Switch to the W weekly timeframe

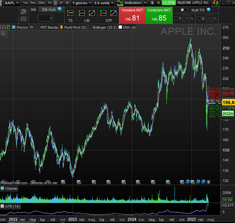point(61,3)
